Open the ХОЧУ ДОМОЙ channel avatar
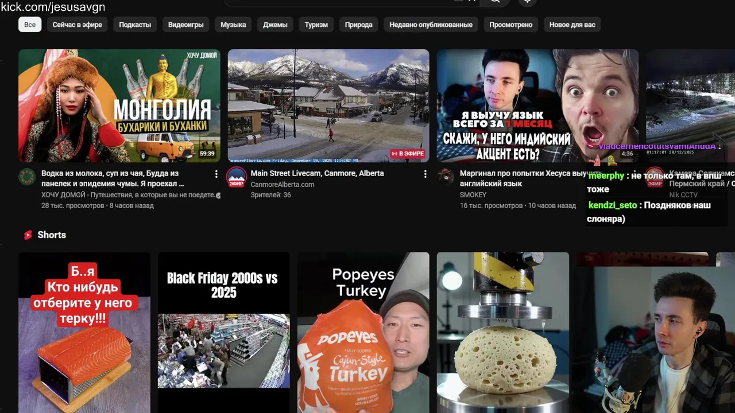This screenshot has width=735, height=413. (x=27, y=177)
